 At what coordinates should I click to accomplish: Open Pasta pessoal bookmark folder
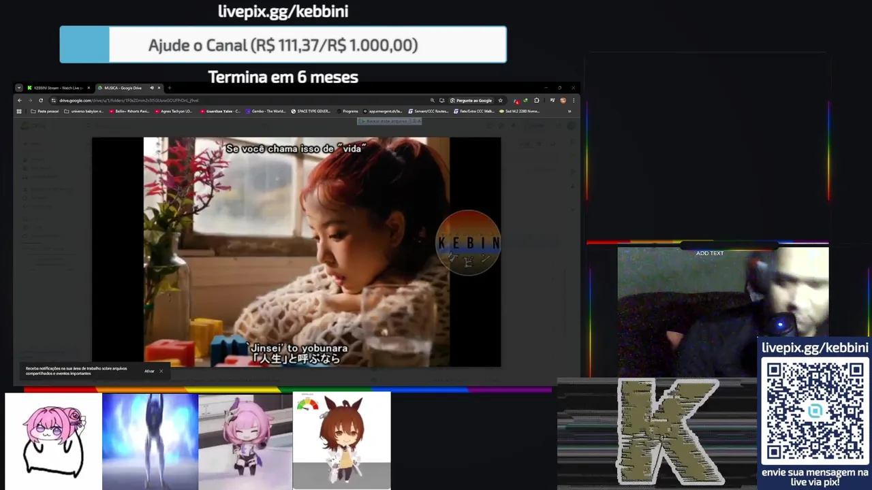pyautogui.click(x=45, y=111)
